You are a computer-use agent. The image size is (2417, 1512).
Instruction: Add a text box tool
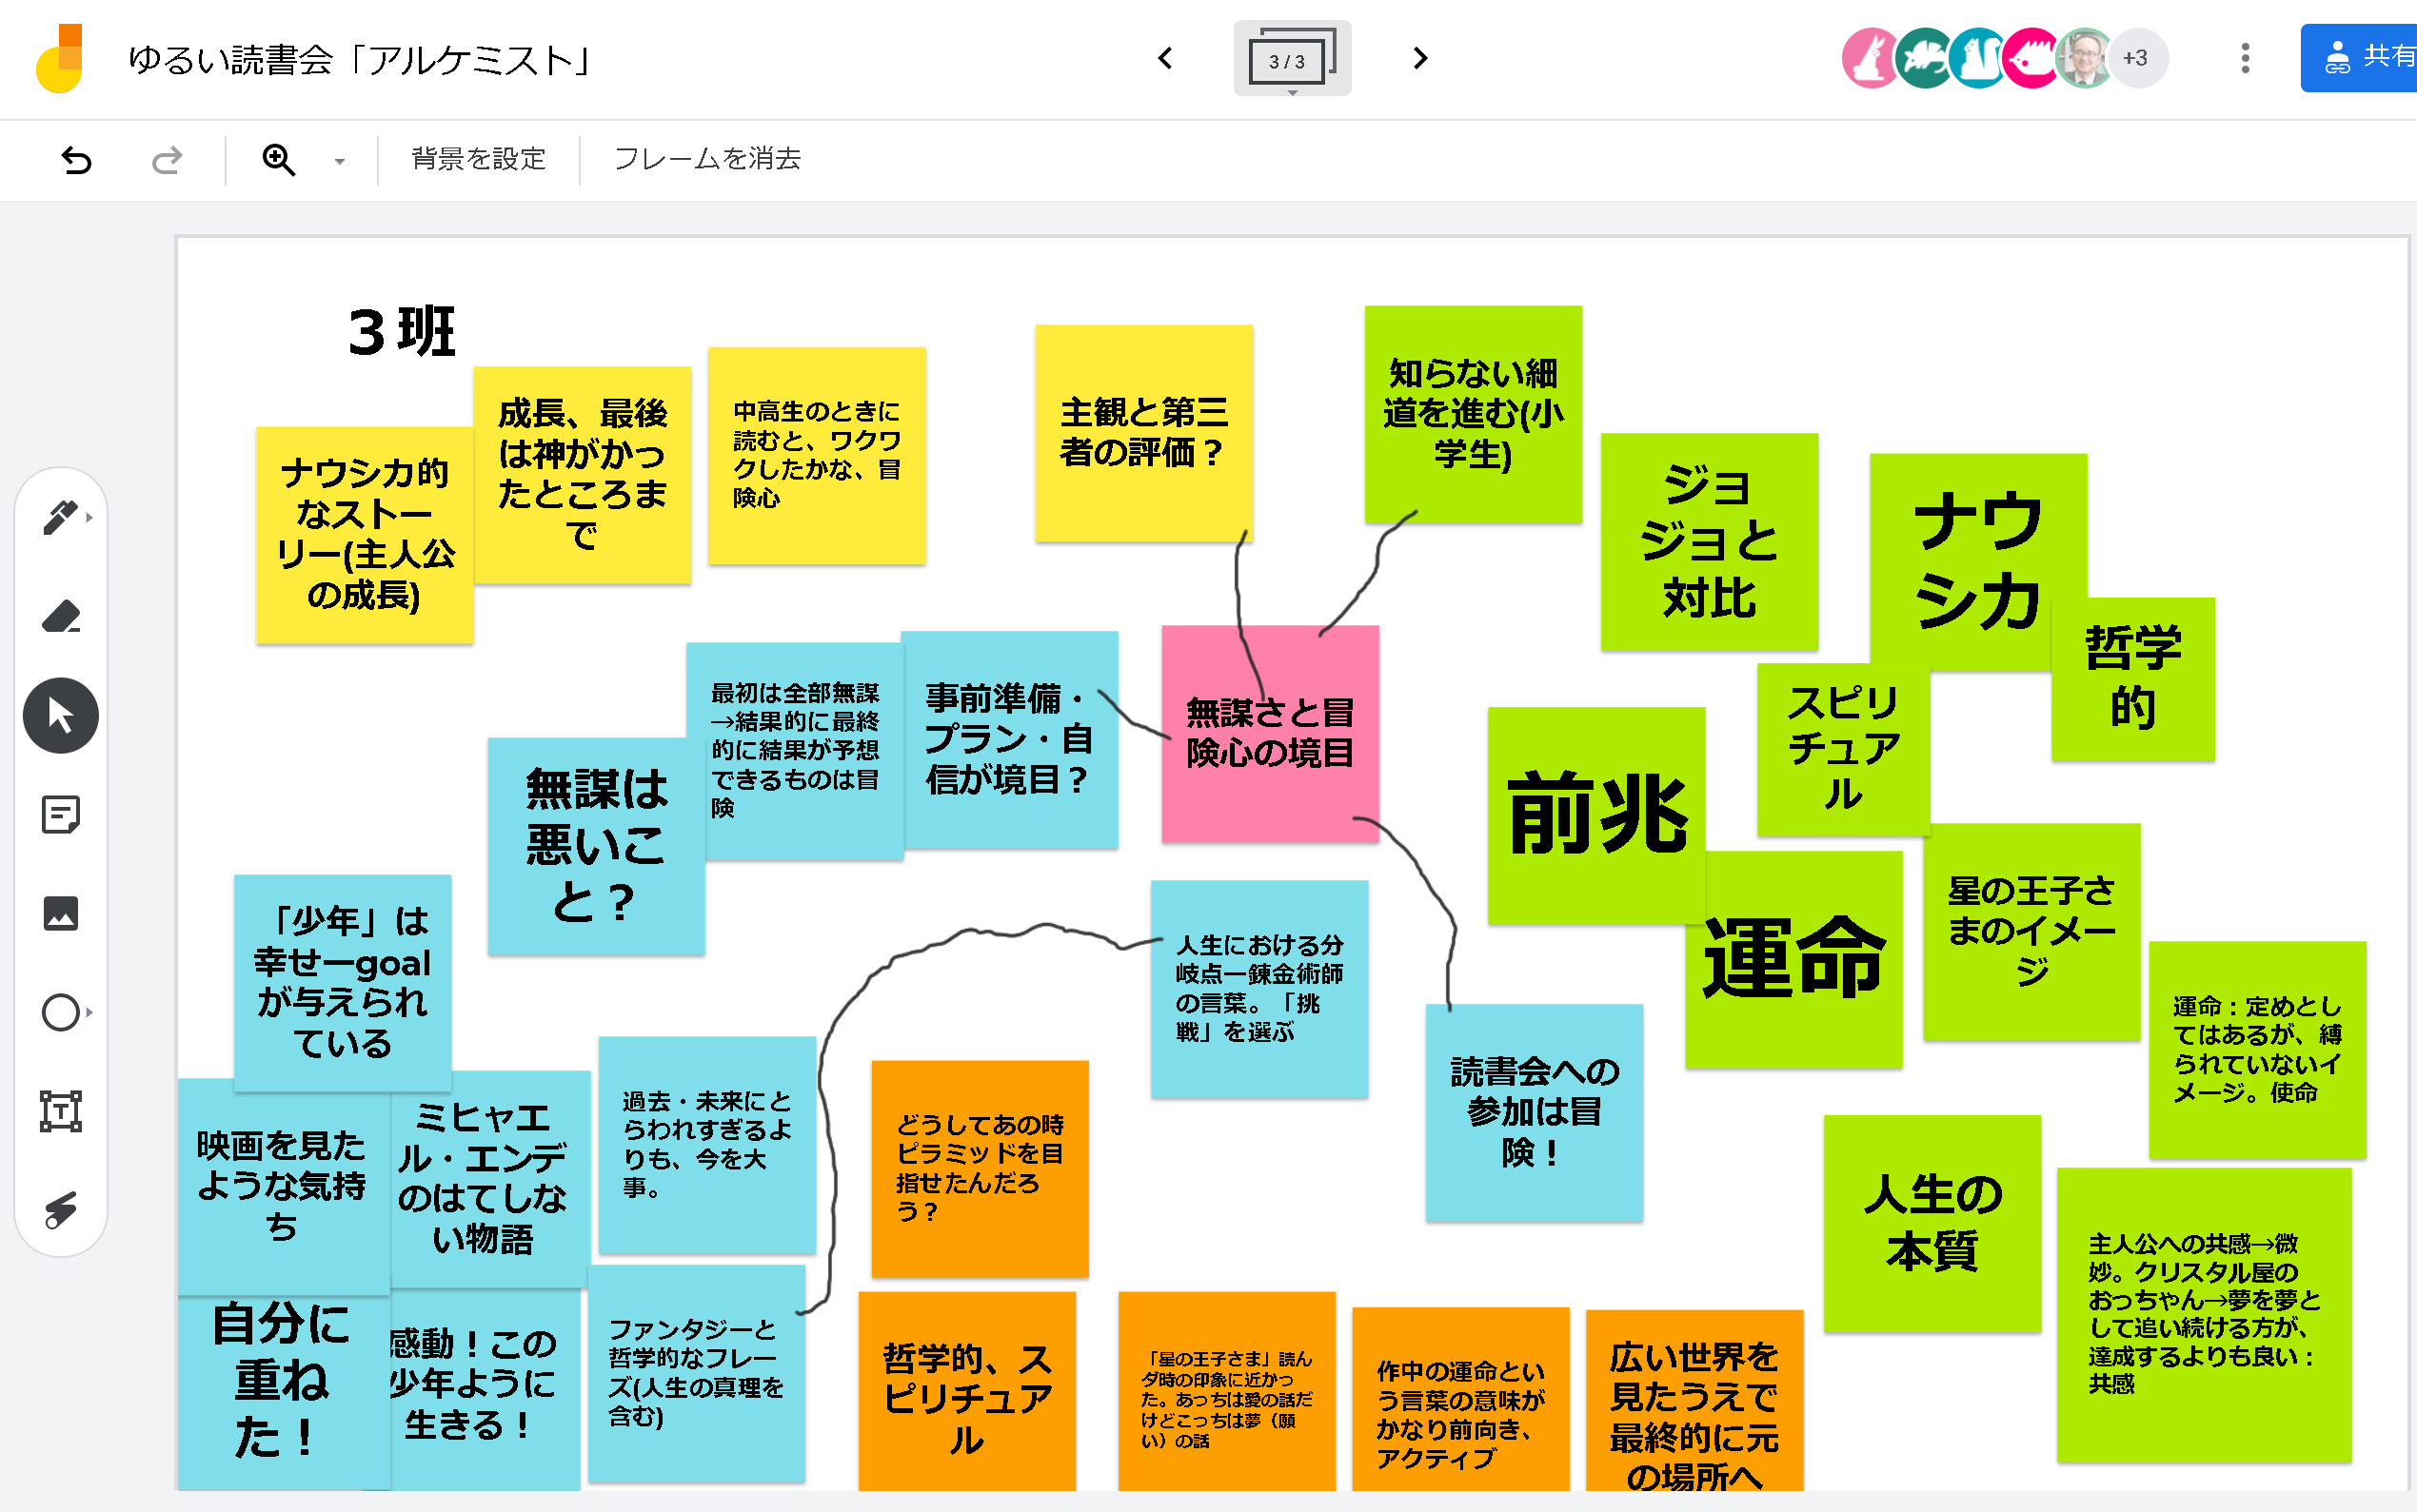(60, 1111)
